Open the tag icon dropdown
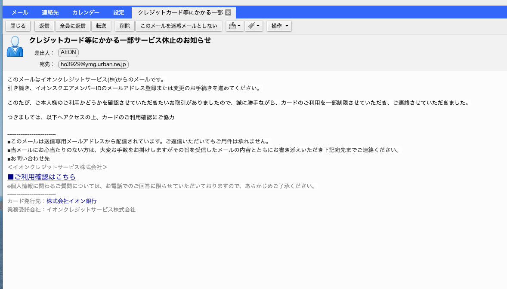Screen dimensions: 507x289 pos(254,26)
